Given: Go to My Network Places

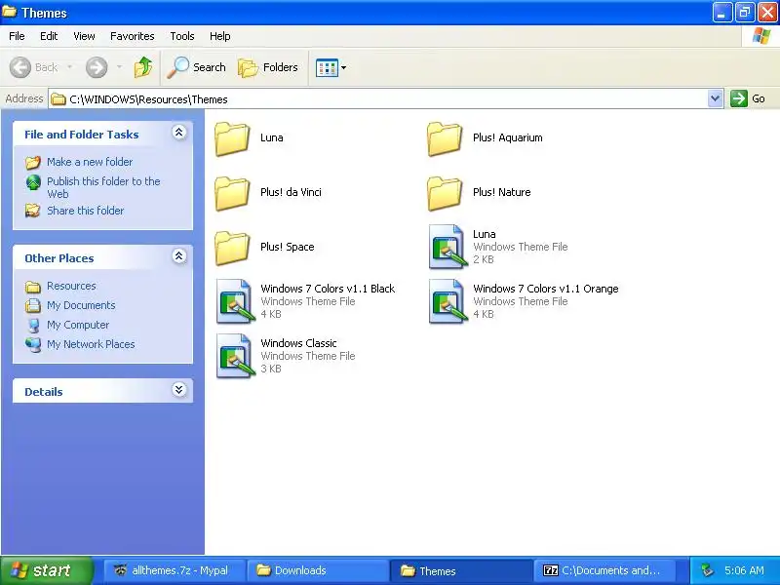Looking at the screenshot, I should [91, 344].
